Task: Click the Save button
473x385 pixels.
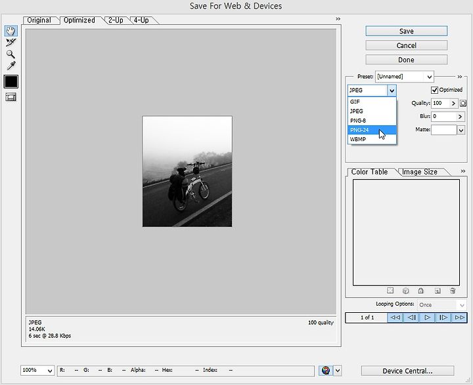Action: (x=407, y=31)
